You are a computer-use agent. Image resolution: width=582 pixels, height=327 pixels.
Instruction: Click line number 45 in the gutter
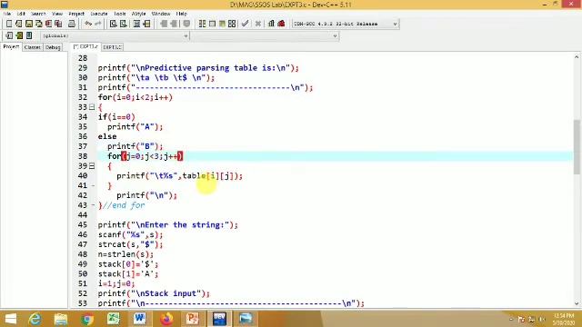point(83,225)
